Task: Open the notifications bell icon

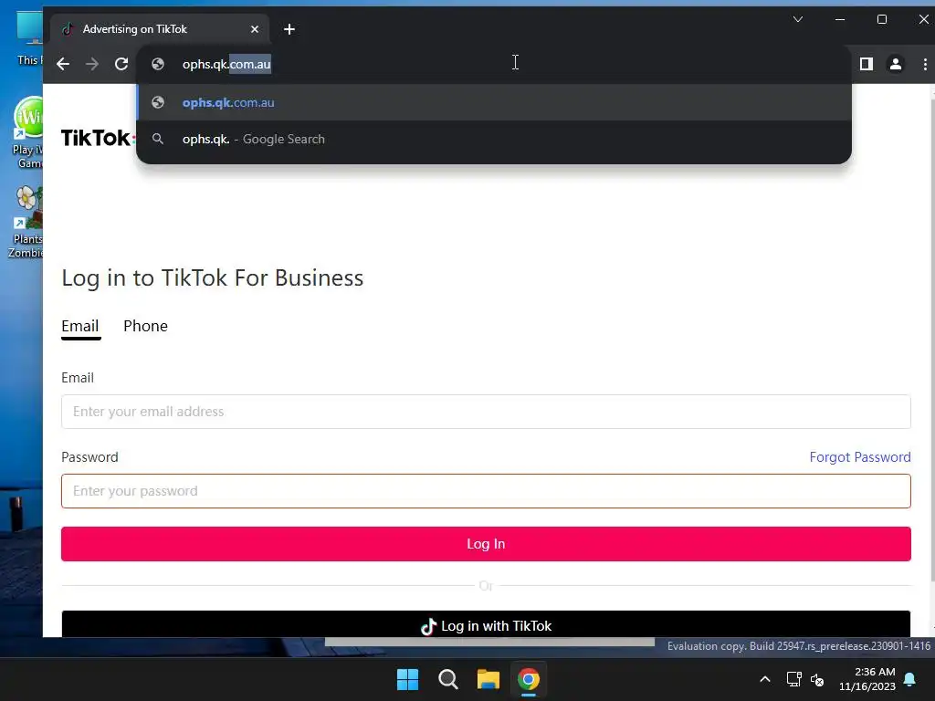Action: (x=910, y=679)
